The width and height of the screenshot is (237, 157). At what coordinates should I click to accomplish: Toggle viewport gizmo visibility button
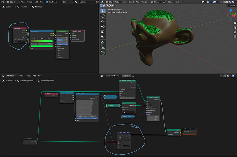click(208, 2)
